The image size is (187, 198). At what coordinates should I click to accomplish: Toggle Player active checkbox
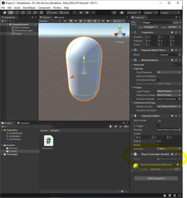140,23
